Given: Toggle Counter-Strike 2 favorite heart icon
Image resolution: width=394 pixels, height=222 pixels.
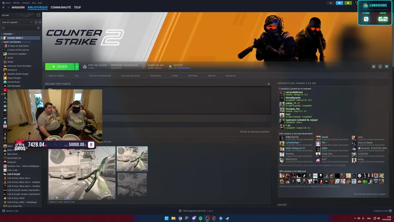Looking at the screenshot, I should [x=387, y=67].
